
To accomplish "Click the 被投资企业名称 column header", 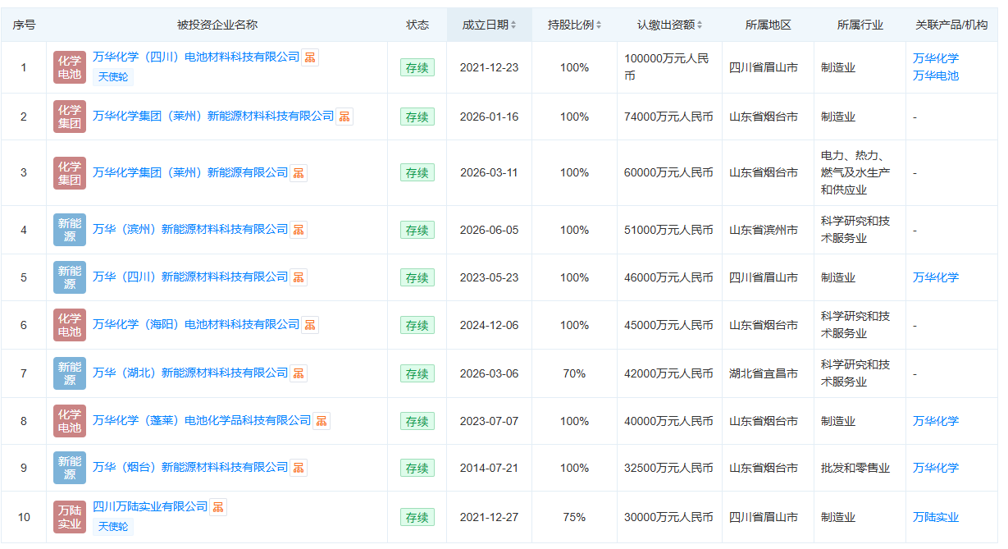I will 217,25.
